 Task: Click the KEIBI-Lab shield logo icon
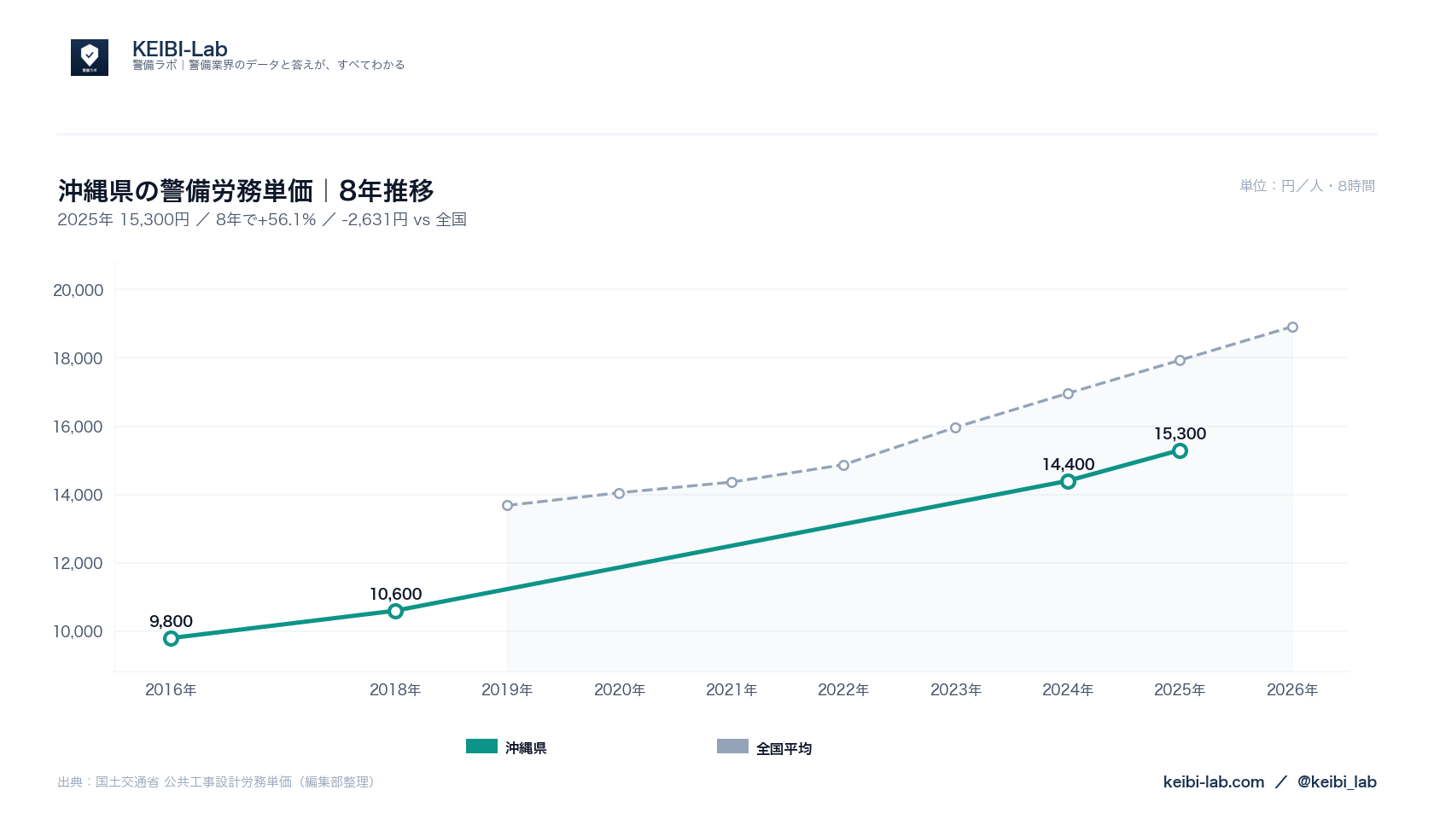(x=90, y=57)
